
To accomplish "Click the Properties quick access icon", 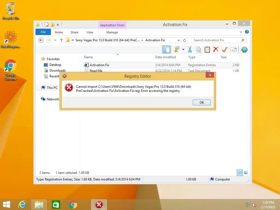I will 47,25.
